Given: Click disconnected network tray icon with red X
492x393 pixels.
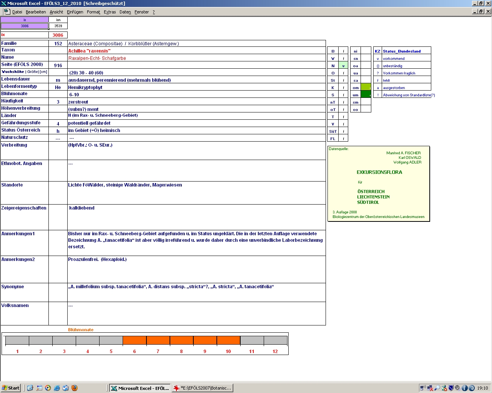Looking at the screenshot, I should [x=430, y=388].
